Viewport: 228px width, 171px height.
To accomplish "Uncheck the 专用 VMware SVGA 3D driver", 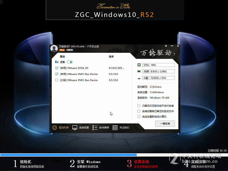I will (x=57, y=68).
